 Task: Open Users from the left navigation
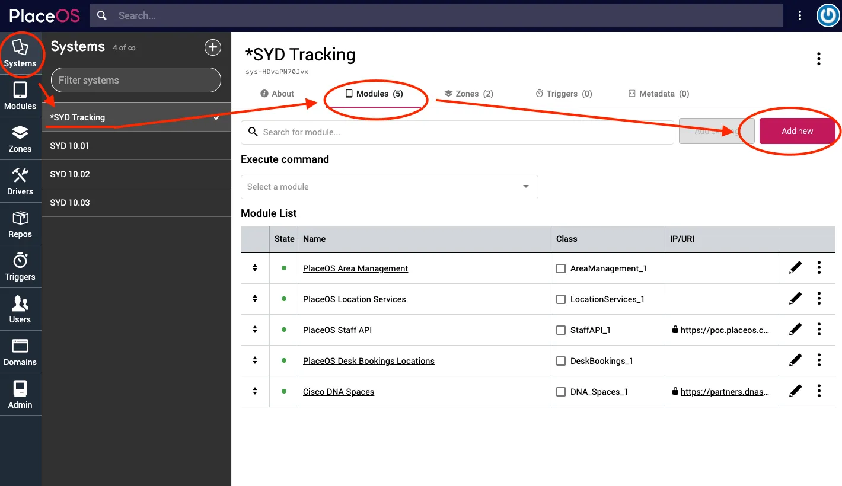[x=20, y=309]
